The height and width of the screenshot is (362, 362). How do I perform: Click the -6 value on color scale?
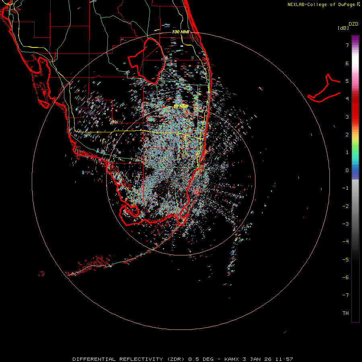pos(346,278)
